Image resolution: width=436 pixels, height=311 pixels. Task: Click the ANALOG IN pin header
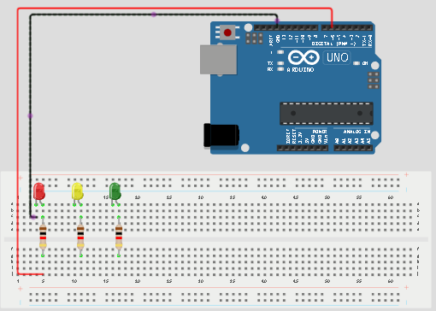tap(353, 148)
